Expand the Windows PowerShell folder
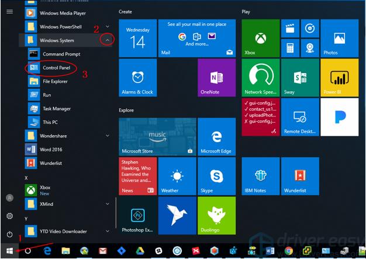Screen dimensions: 366x259 pyautogui.click(x=108, y=27)
